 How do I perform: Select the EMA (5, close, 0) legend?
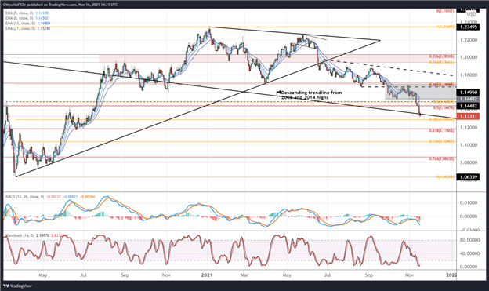[27, 13]
